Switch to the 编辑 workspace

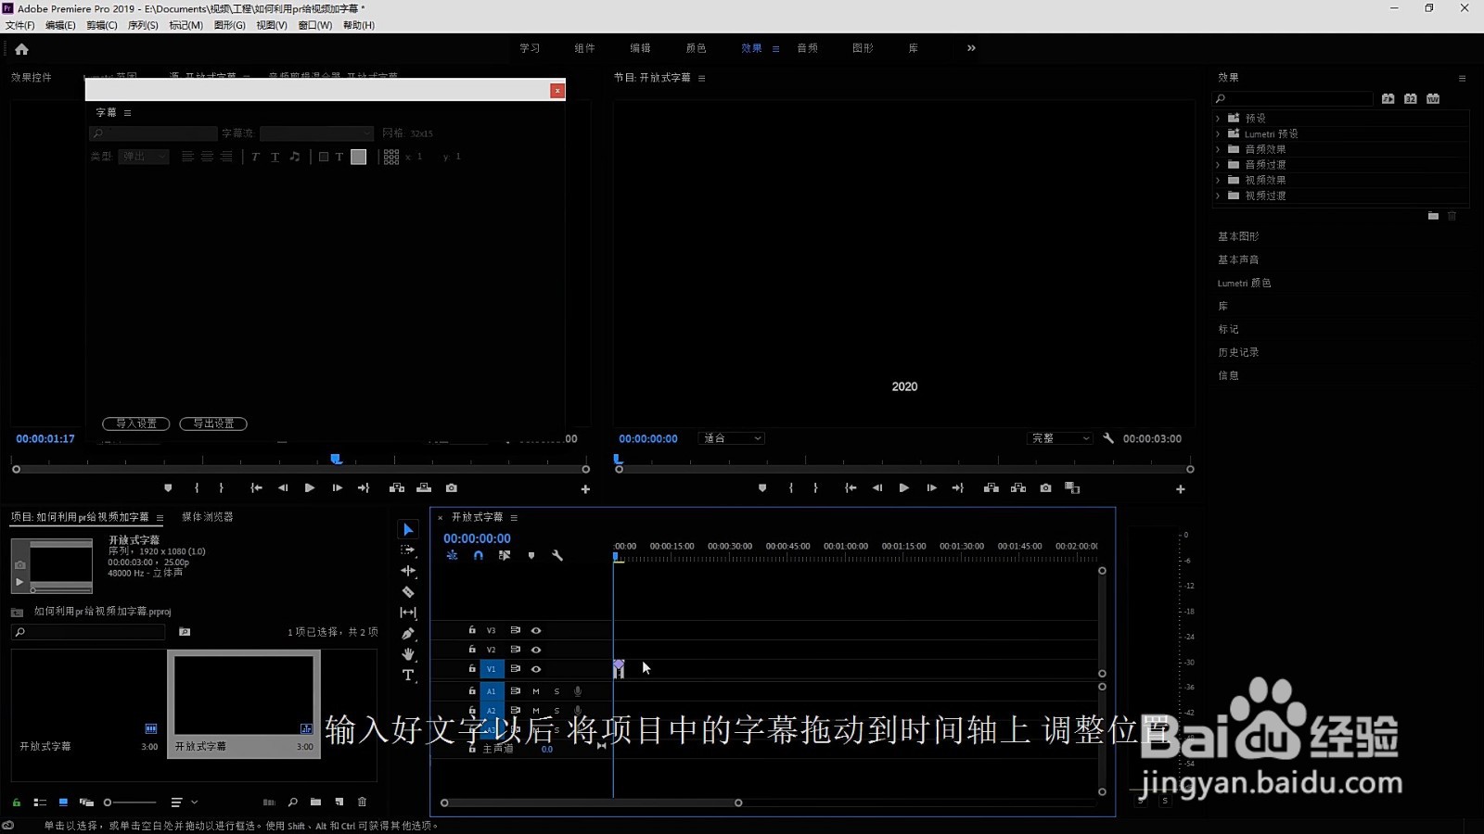(x=640, y=48)
